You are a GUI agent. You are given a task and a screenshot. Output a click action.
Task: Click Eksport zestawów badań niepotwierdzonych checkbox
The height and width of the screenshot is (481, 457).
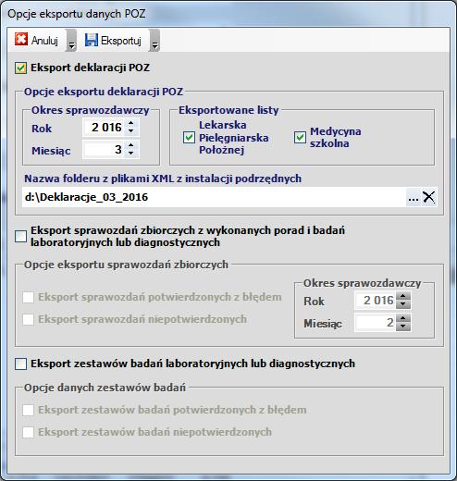coord(28,432)
